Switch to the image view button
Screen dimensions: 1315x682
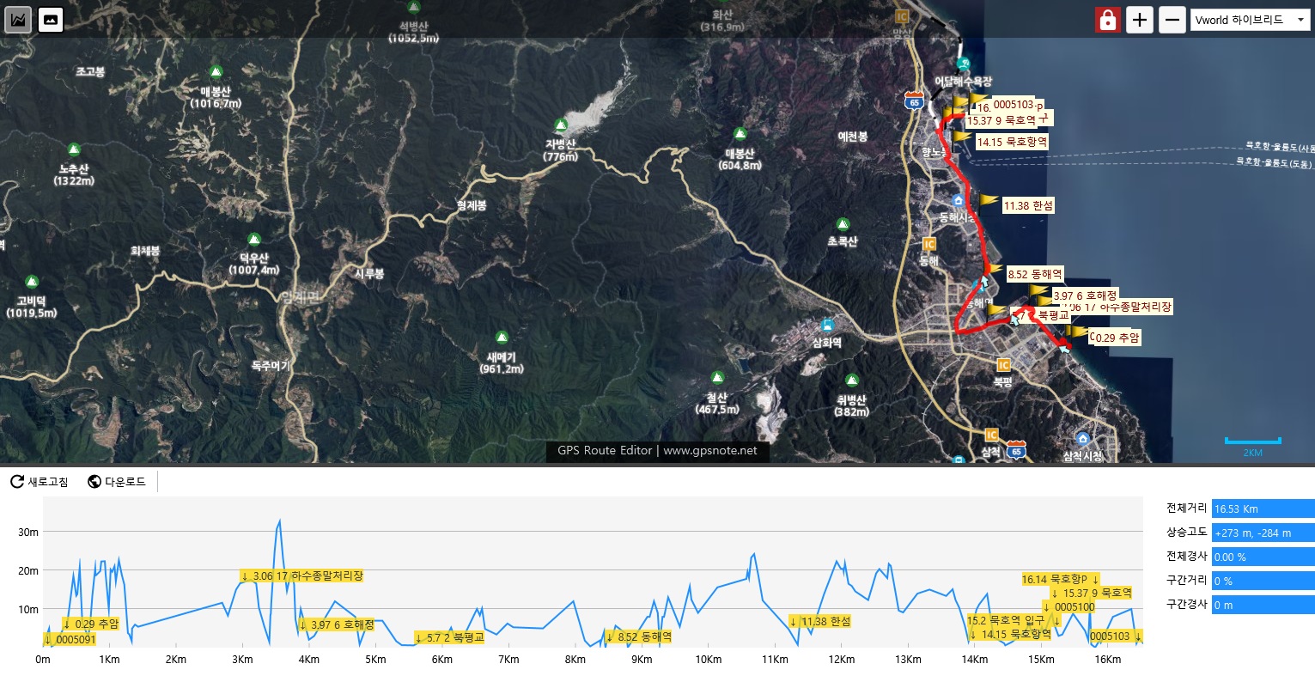pos(51,19)
